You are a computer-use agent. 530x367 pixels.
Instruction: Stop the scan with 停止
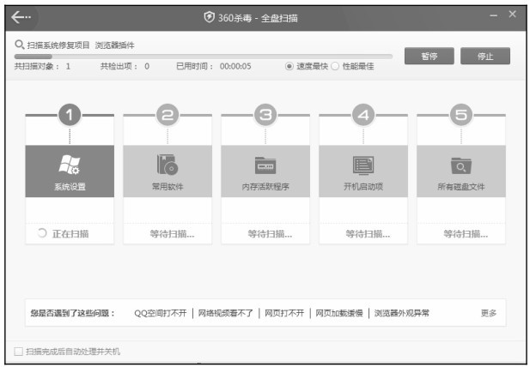click(485, 56)
